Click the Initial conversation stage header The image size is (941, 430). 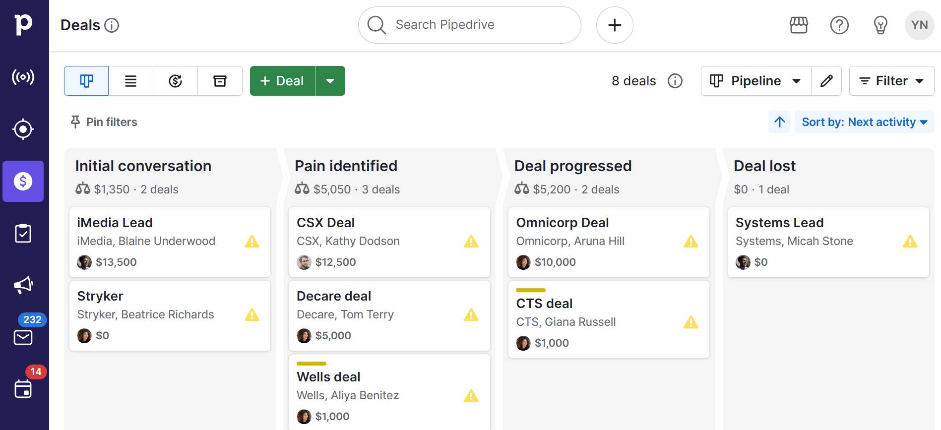pos(143,166)
